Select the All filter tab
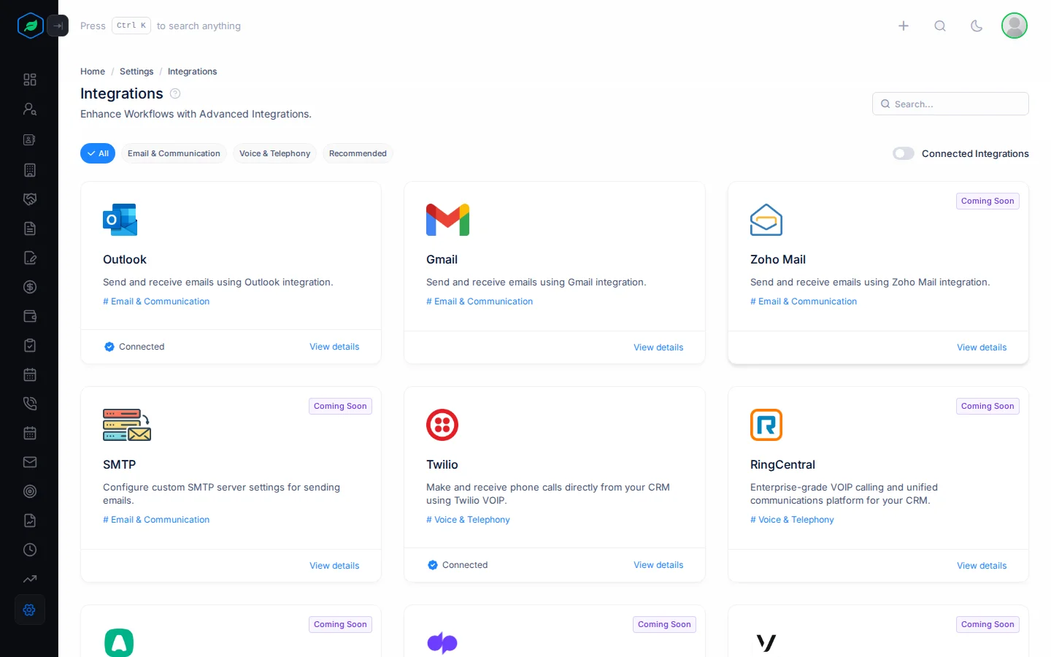The width and height of the screenshot is (1051, 657). coord(98,153)
